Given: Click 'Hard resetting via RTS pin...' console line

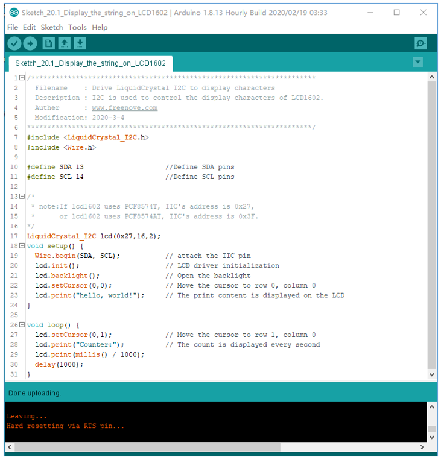Looking at the screenshot, I should pos(65,426).
